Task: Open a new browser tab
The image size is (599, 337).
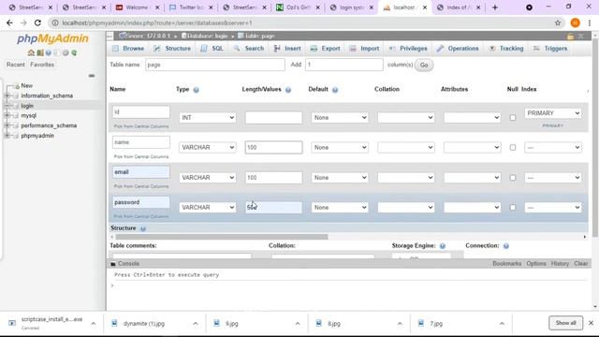Action: (495, 7)
